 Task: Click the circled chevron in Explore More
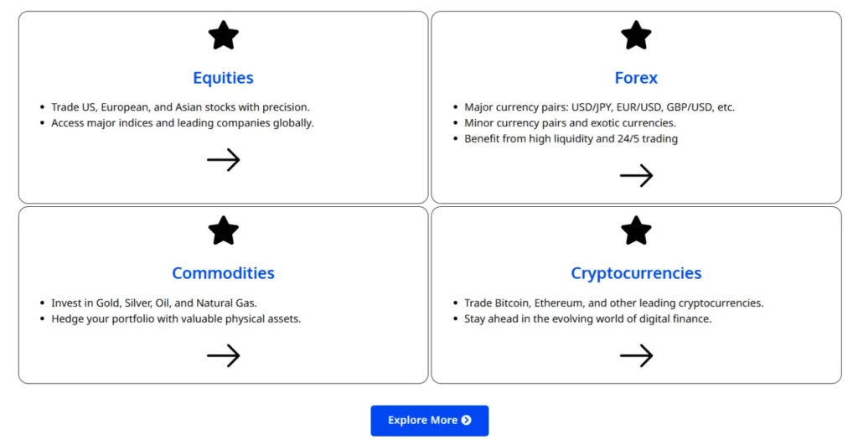click(x=467, y=420)
